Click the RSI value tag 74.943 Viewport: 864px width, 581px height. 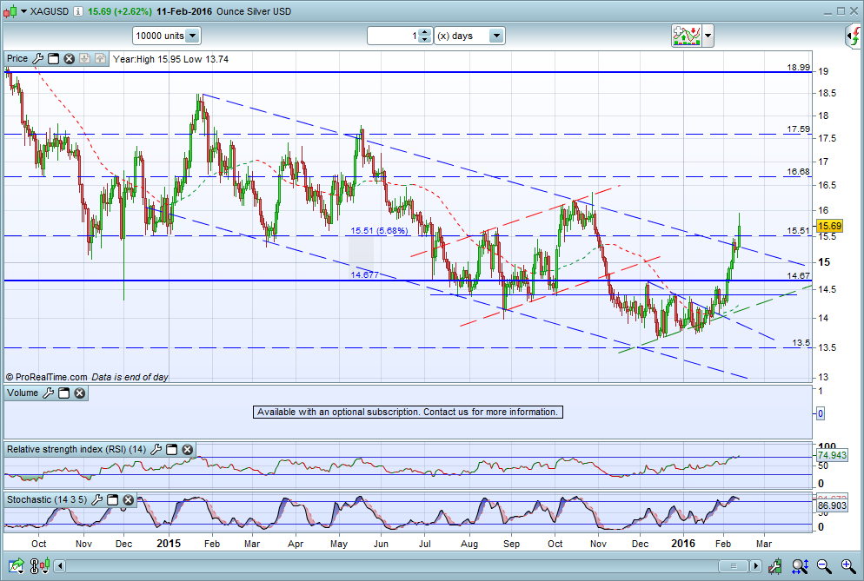[x=832, y=455]
